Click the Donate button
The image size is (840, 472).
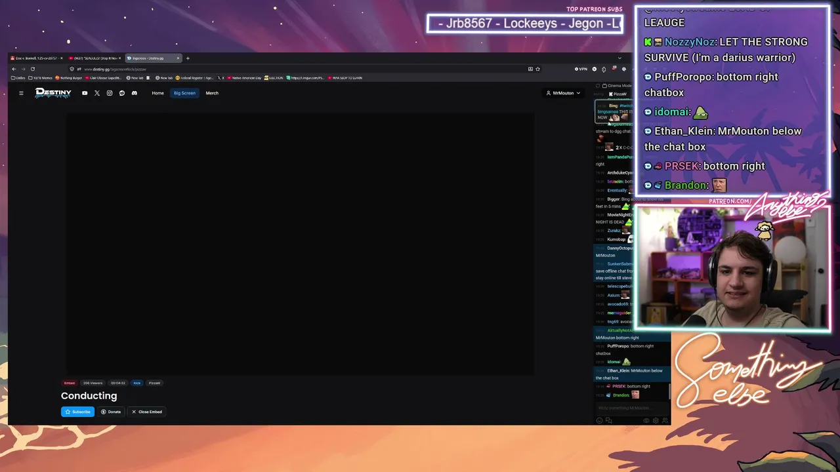click(x=111, y=412)
